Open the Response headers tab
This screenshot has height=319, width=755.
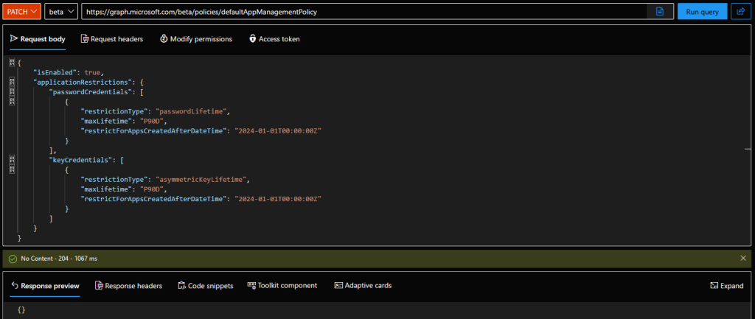[x=129, y=285]
